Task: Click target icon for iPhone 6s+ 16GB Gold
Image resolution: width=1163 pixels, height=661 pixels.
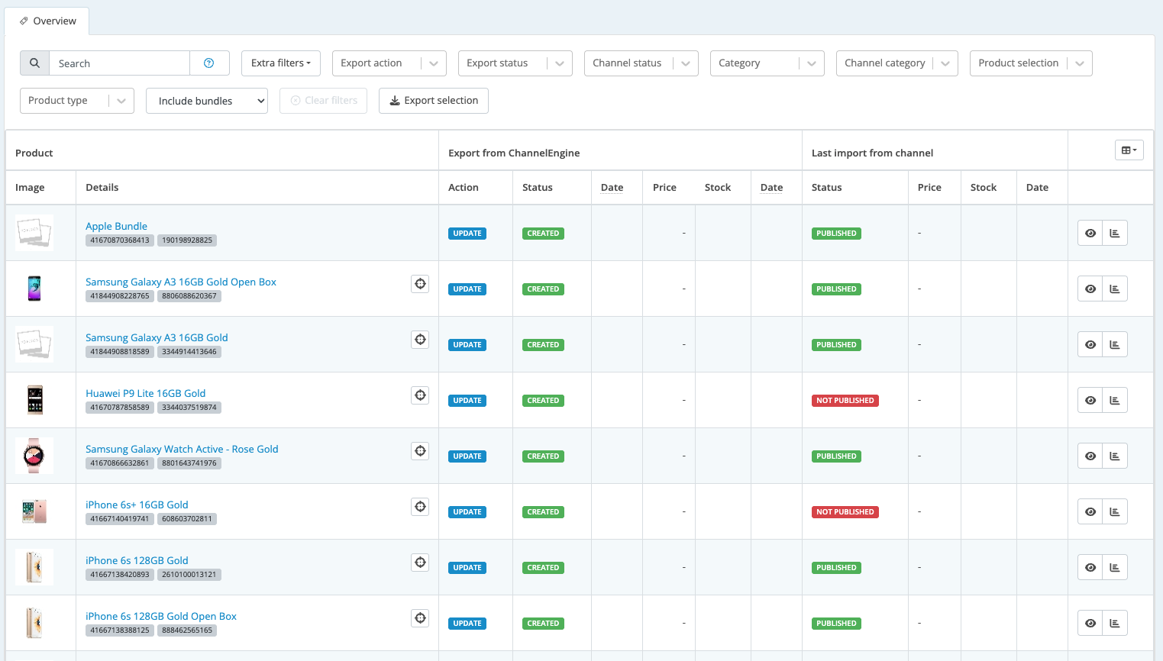Action: pos(420,507)
